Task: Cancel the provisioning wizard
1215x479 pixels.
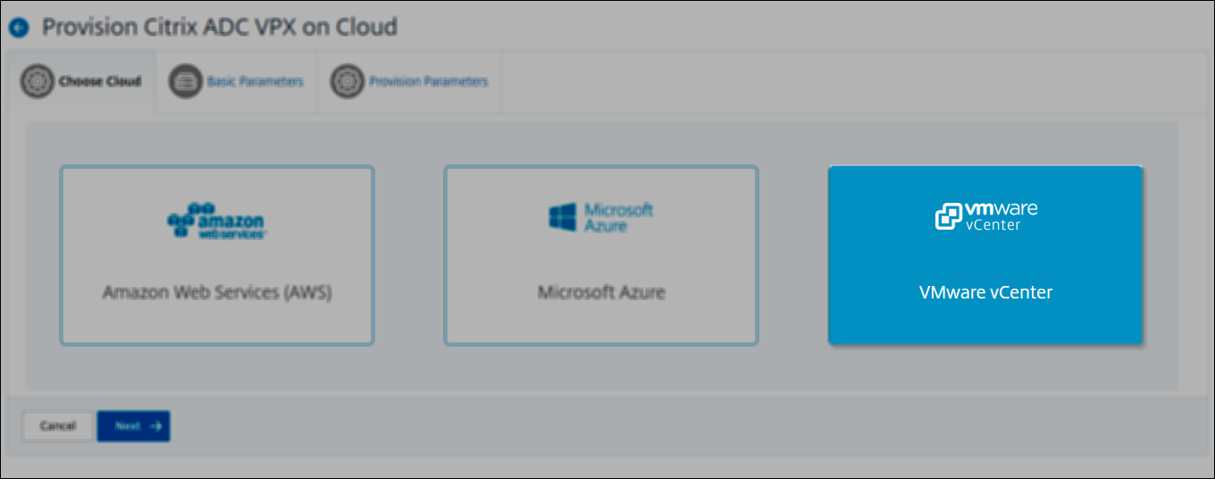Action: coord(58,426)
